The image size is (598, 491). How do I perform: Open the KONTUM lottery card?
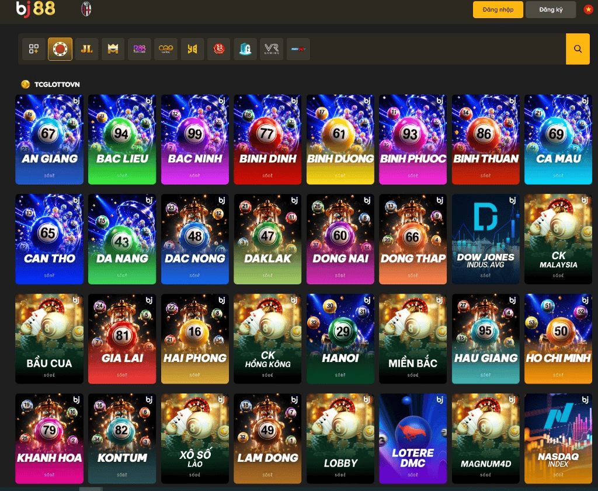[122, 439]
